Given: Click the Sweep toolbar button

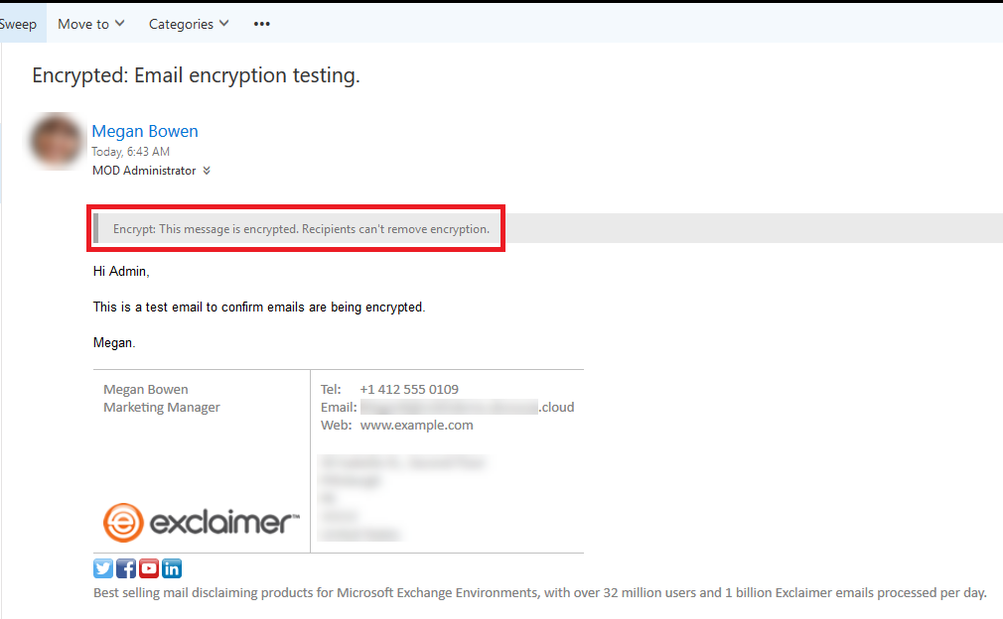Looking at the screenshot, I should click(18, 24).
